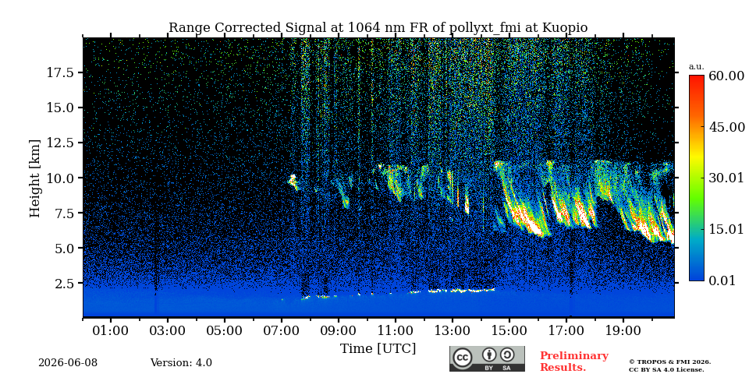749x374 pixels.
Task: Click the '17:00' time tick label
Action: coord(566,330)
